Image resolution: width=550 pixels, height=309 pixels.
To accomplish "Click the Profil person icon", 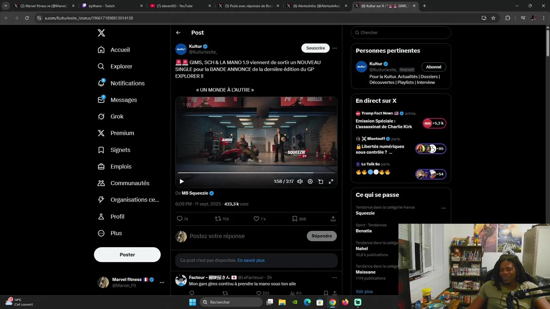I will pos(101,217).
